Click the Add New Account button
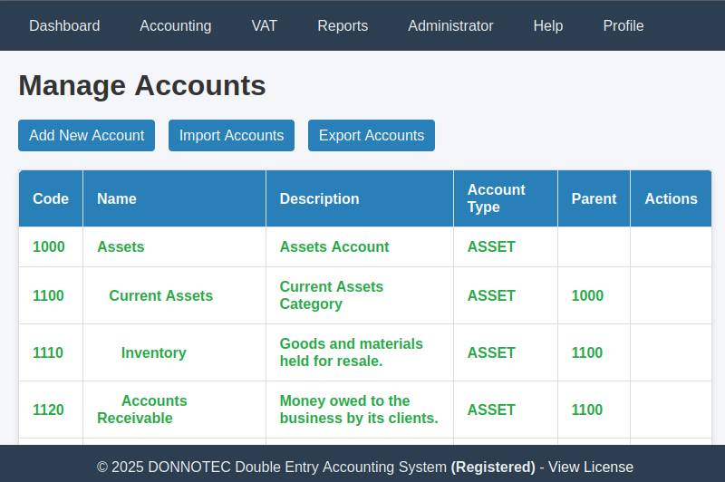This screenshot has height=482, width=725. [x=86, y=135]
